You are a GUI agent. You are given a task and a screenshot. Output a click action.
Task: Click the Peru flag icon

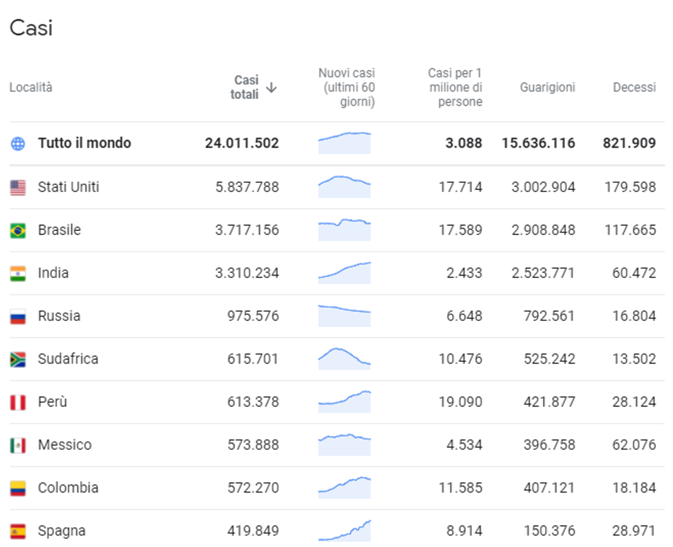pos(18,403)
